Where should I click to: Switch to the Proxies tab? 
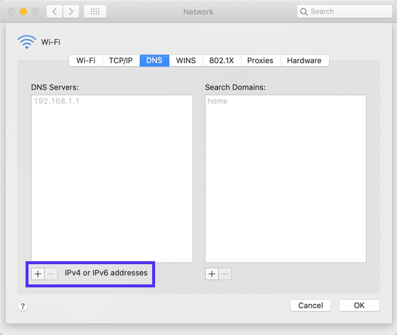point(260,61)
